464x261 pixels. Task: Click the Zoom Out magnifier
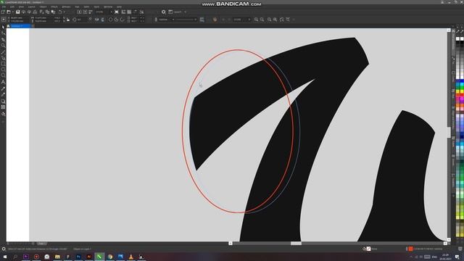point(262,20)
